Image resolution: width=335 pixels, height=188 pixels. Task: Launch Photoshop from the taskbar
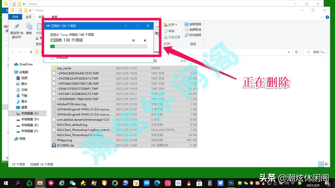(231, 183)
